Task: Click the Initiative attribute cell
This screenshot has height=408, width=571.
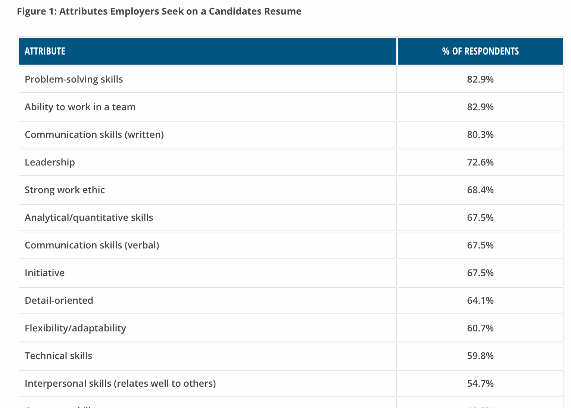Action: 44,273
